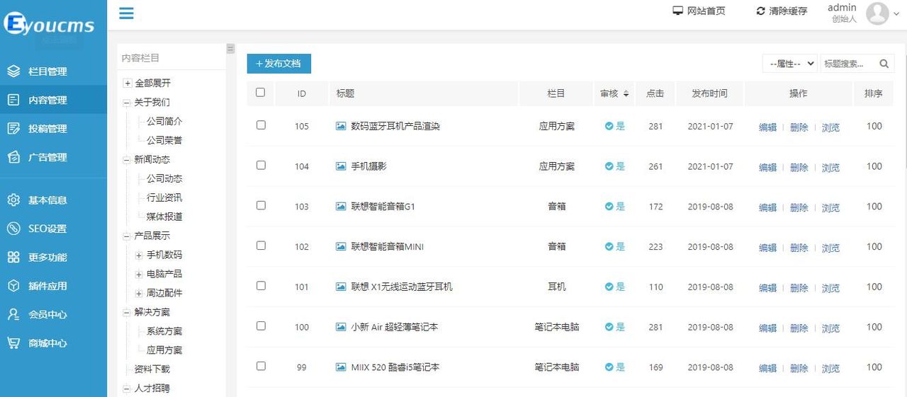Image resolution: width=907 pixels, height=397 pixels.
Task: Click the tree panel scrollbar handle
Action: tap(230, 49)
